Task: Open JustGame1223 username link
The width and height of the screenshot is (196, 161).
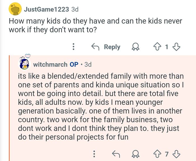Action: [46, 9]
